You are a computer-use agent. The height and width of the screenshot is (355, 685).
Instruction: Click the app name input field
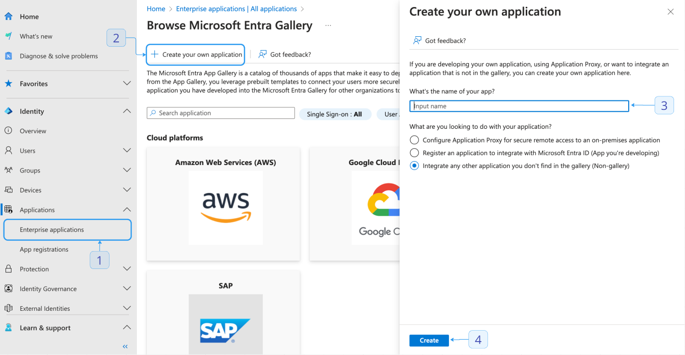pos(519,106)
